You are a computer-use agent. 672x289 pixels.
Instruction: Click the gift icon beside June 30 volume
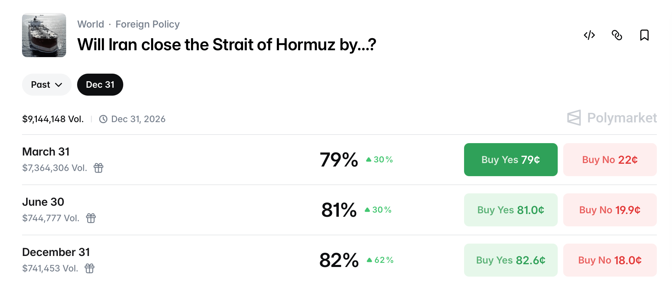pos(91,218)
